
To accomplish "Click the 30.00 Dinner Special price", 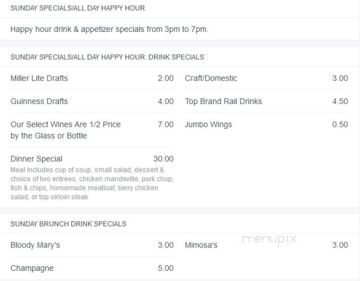I will click(164, 159).
